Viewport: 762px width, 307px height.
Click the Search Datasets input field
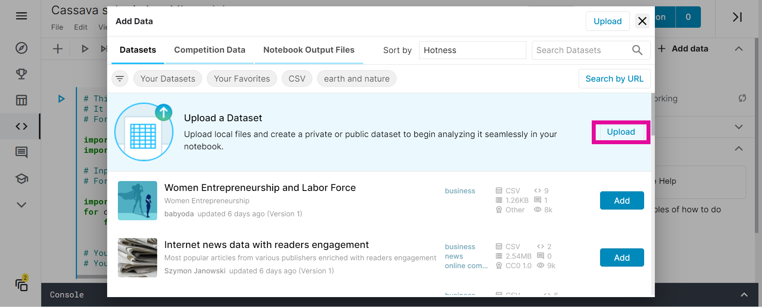point(579,50)
